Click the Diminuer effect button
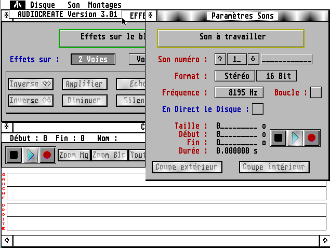Viewport: 330px width, 248px height. click(x=85, y=101)
